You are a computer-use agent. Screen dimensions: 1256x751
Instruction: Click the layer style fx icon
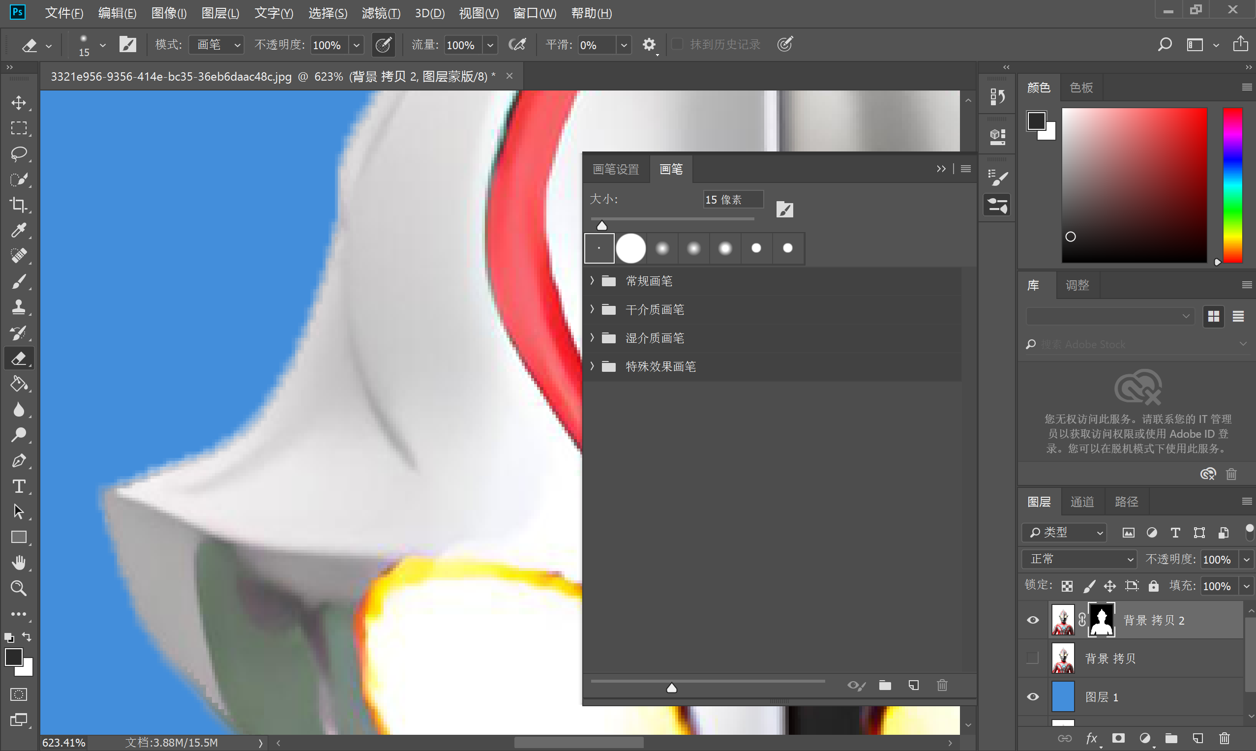pos(1092,738)
